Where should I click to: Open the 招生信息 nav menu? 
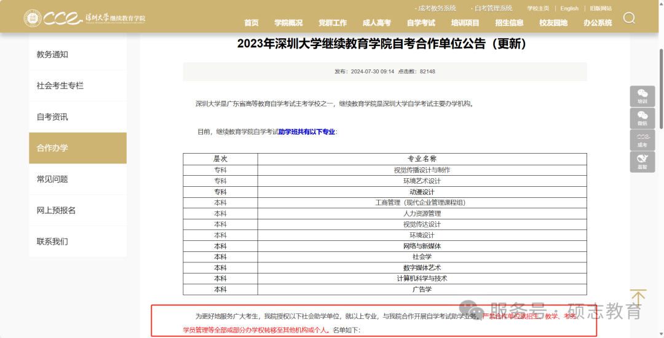click(x=509, y=23)
